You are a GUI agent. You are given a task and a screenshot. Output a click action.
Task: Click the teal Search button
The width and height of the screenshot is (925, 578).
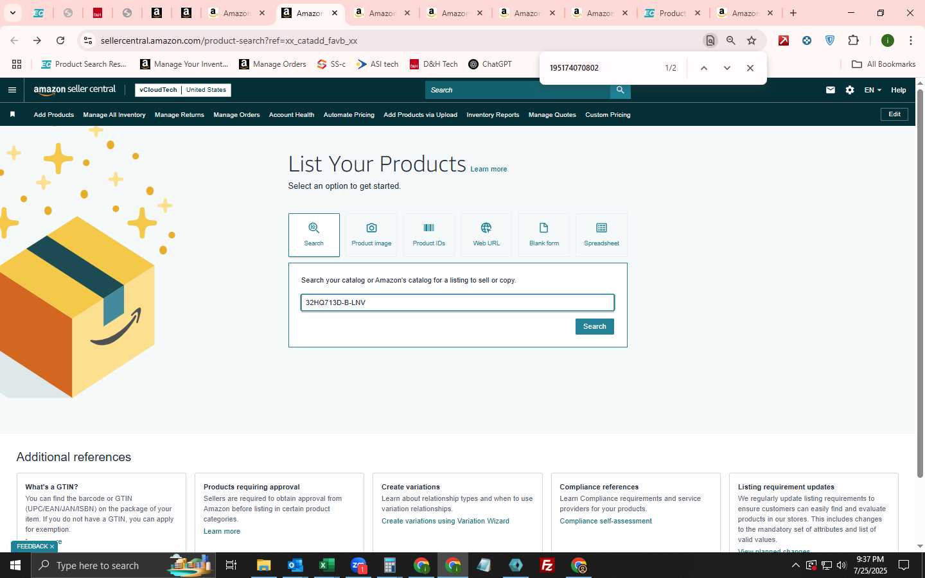(595, 327)
